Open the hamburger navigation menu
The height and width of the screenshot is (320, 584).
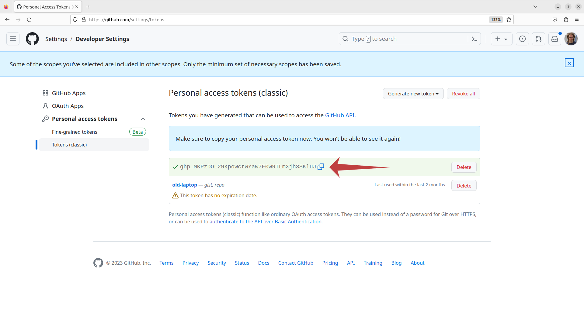[x=13, y=39]
